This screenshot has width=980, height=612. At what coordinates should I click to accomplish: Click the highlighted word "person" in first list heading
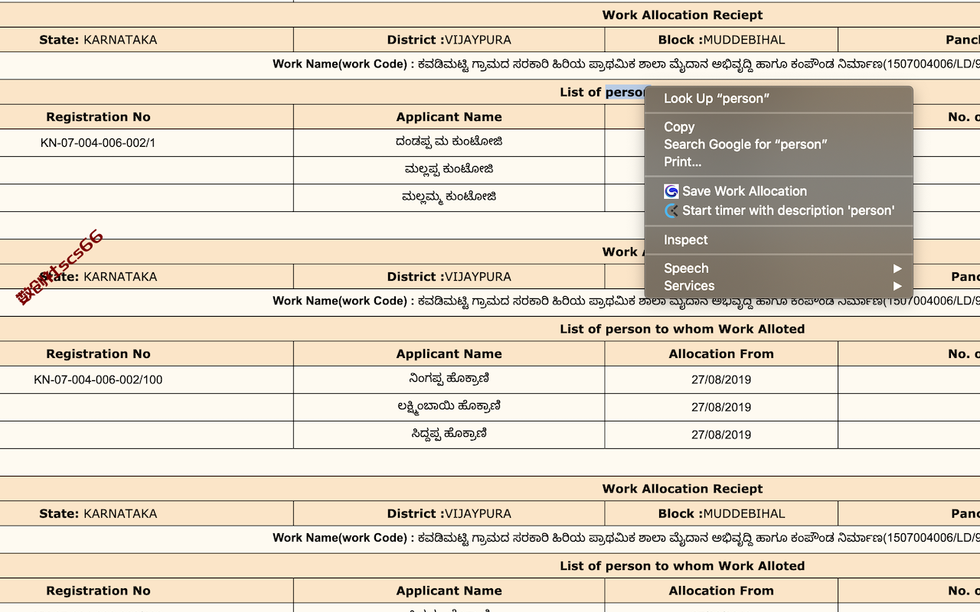point(625,93)
